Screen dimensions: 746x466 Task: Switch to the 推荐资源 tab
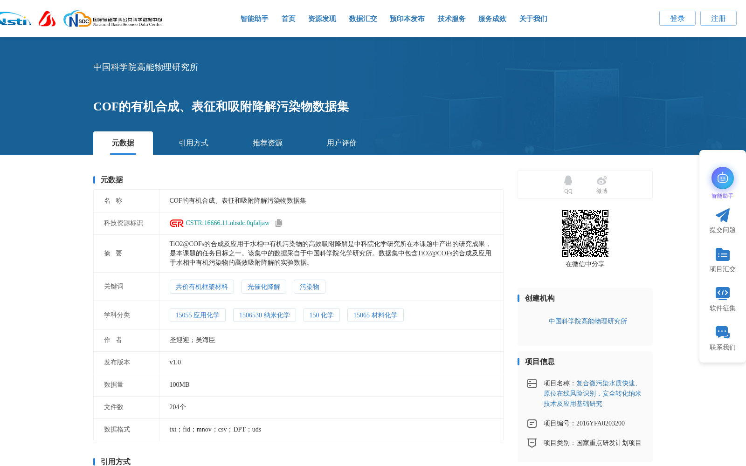tap(268, 143)
